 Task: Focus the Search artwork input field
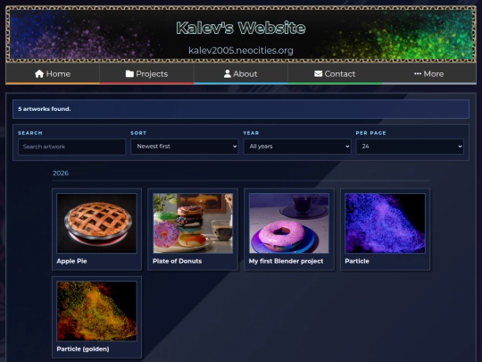point(72,147)
